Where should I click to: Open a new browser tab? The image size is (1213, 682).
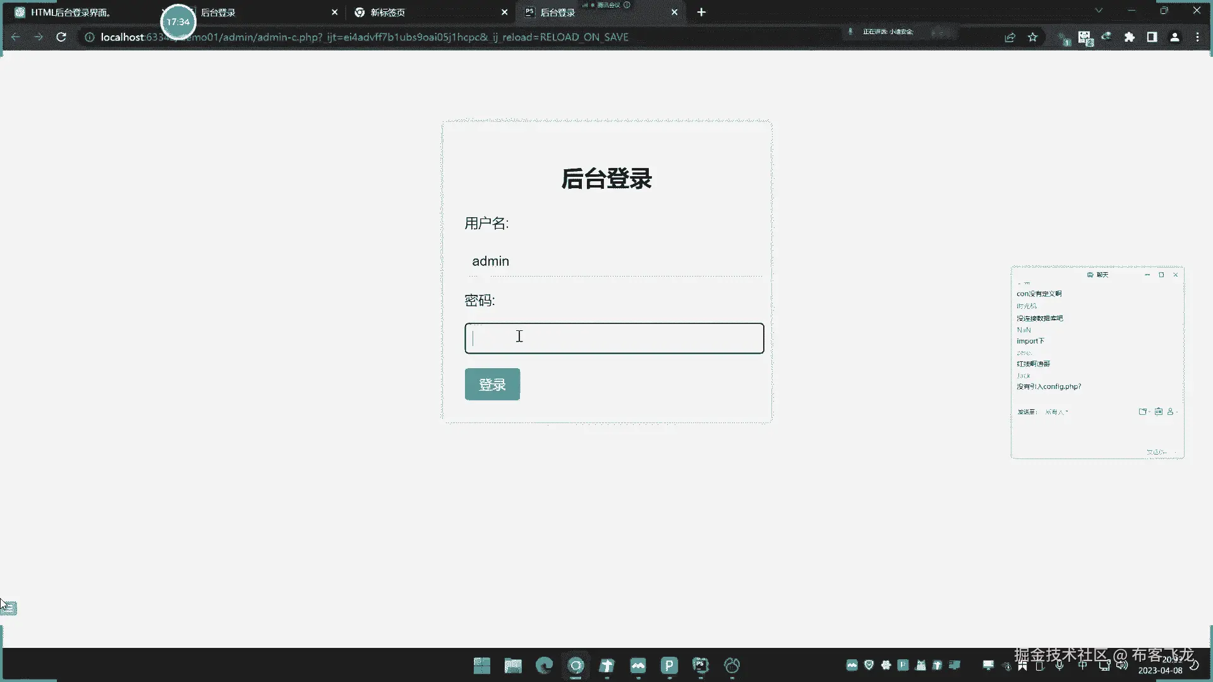701,12
